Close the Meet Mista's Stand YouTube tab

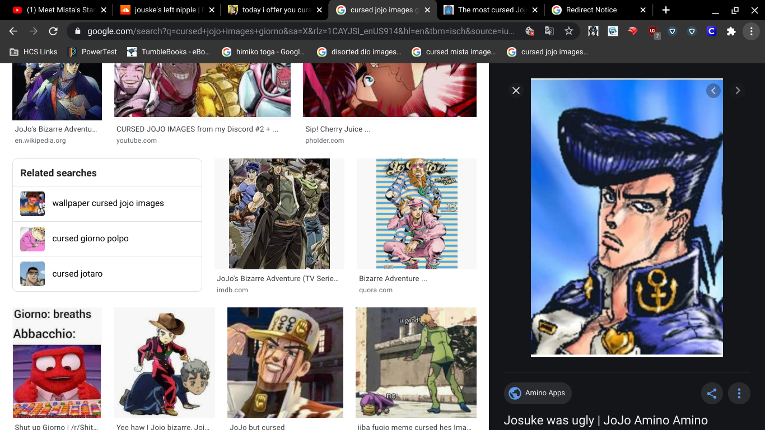[x=103, y=10]
